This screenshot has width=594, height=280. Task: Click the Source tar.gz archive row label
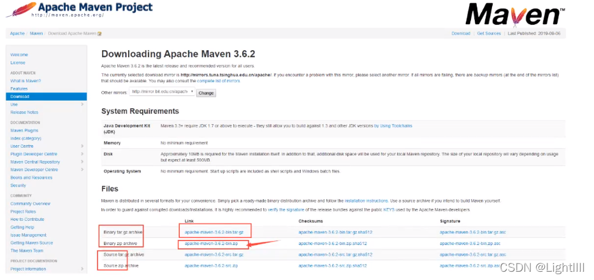[x=124, y=255]
